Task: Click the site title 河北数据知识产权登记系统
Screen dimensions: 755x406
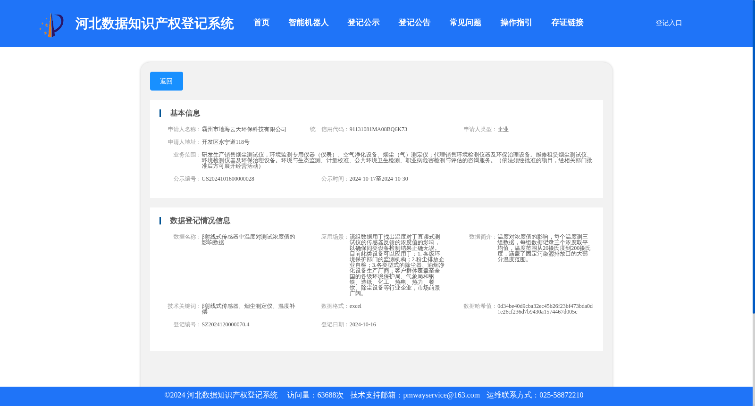Action: click(154, 24)
